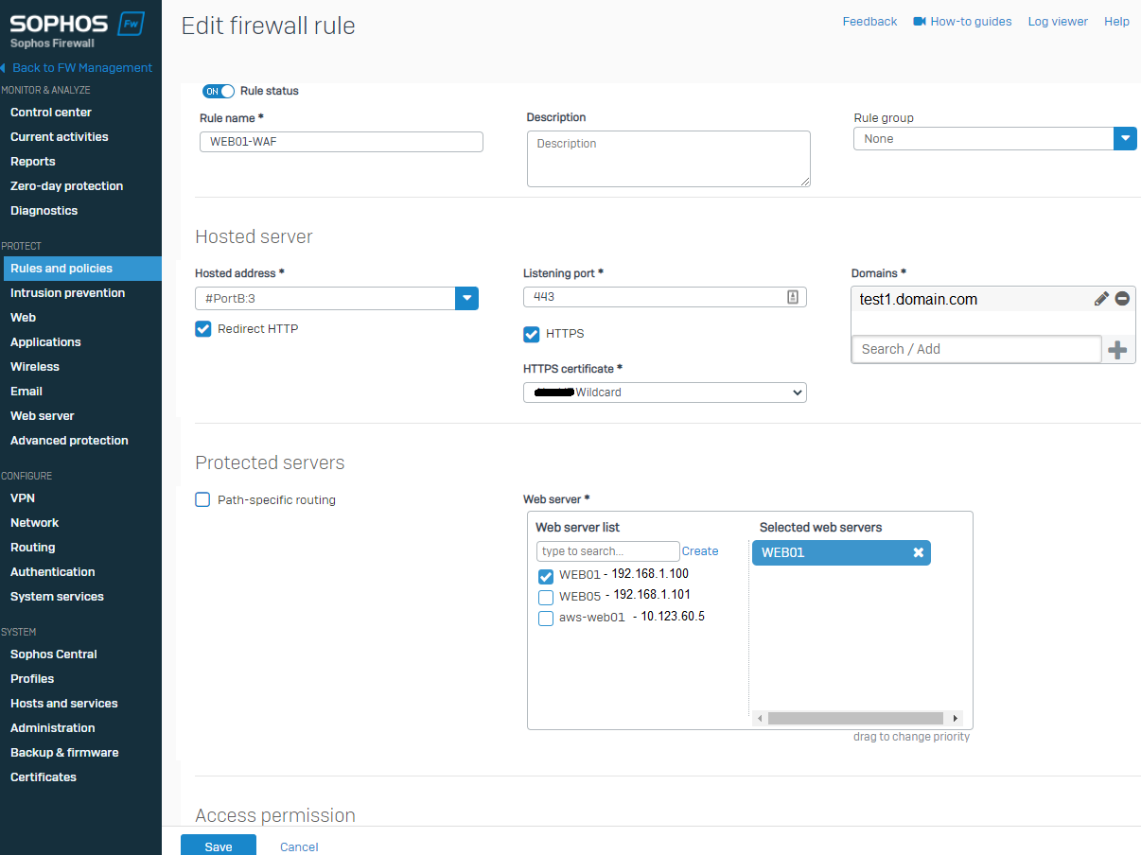
Task: Open Certificates page
Action: tap(44, 776)
